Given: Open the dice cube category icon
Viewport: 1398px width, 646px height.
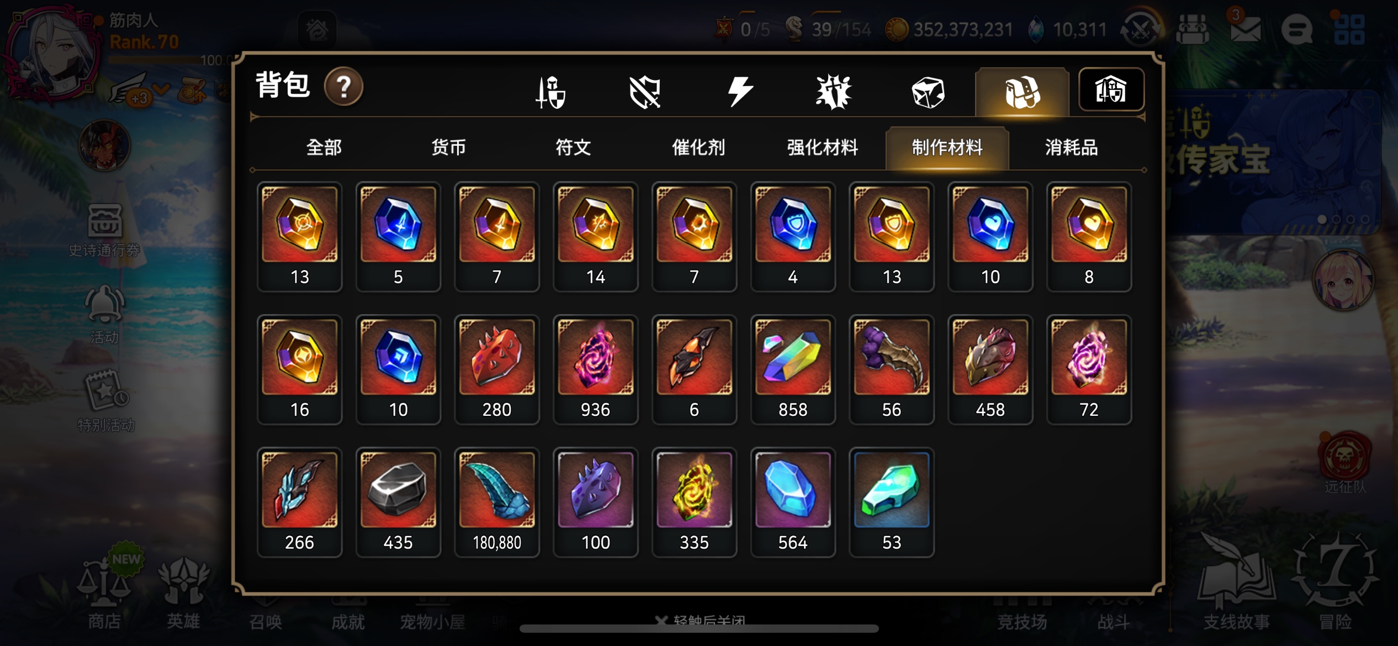Looking at the screenshot, I should (x=928, y=92).
